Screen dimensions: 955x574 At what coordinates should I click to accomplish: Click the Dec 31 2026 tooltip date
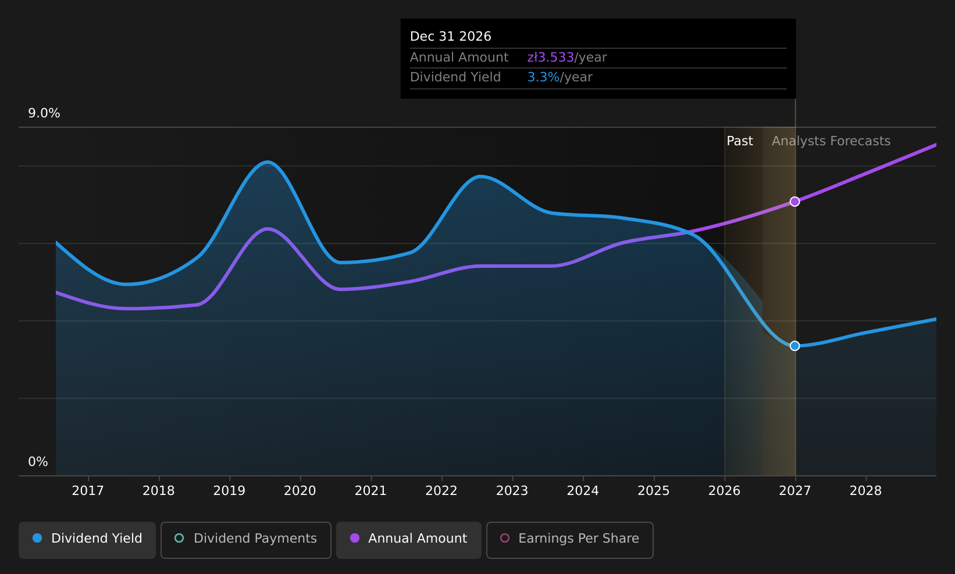point(451,37)
